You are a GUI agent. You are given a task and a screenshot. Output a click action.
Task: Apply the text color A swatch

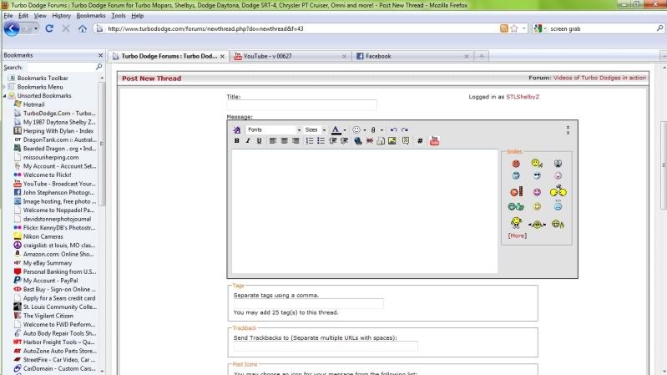[x=336, y=129]
